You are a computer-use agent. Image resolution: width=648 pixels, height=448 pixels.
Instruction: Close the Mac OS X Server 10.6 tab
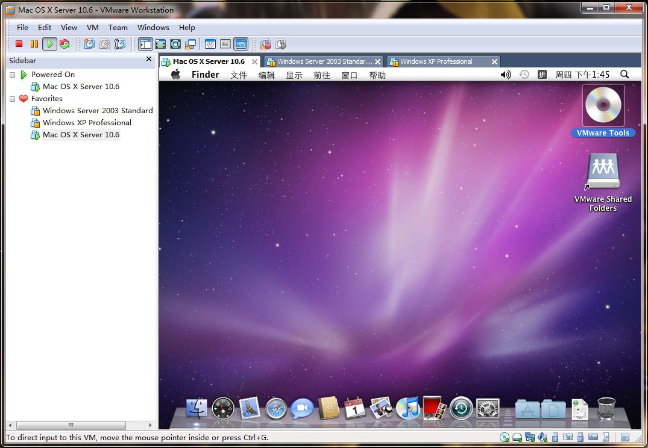254,61
